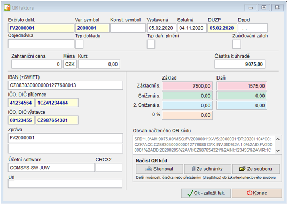Viewport: 287px width, 204px height.
Task: Click the Url input field
Action: coord(65,183)
